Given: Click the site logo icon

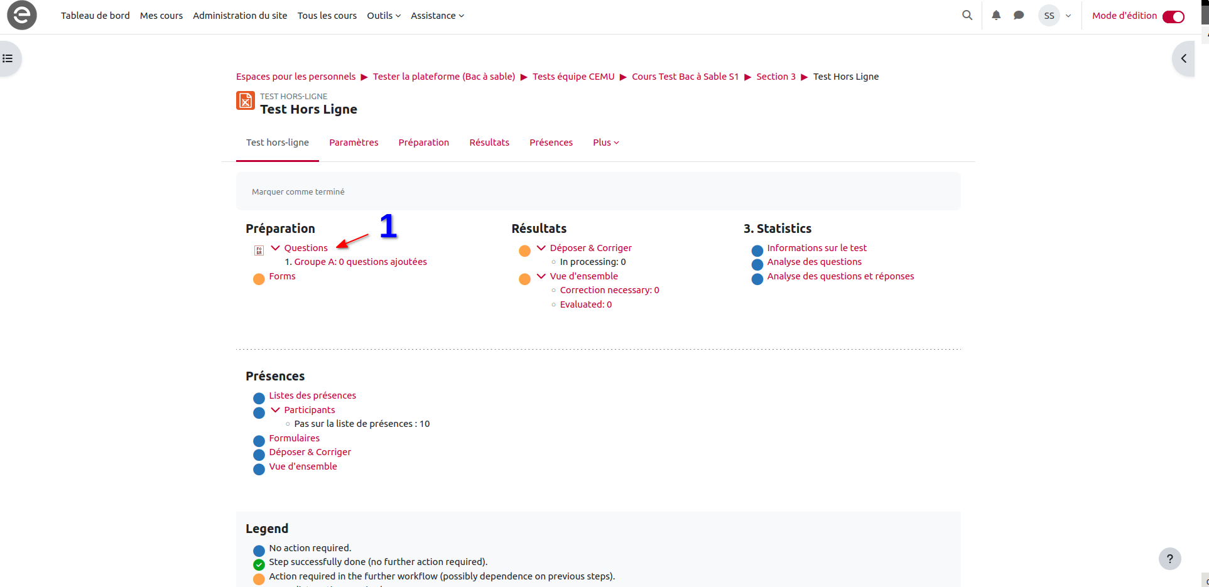Looking at the screenshot, I should pos(22,15).
